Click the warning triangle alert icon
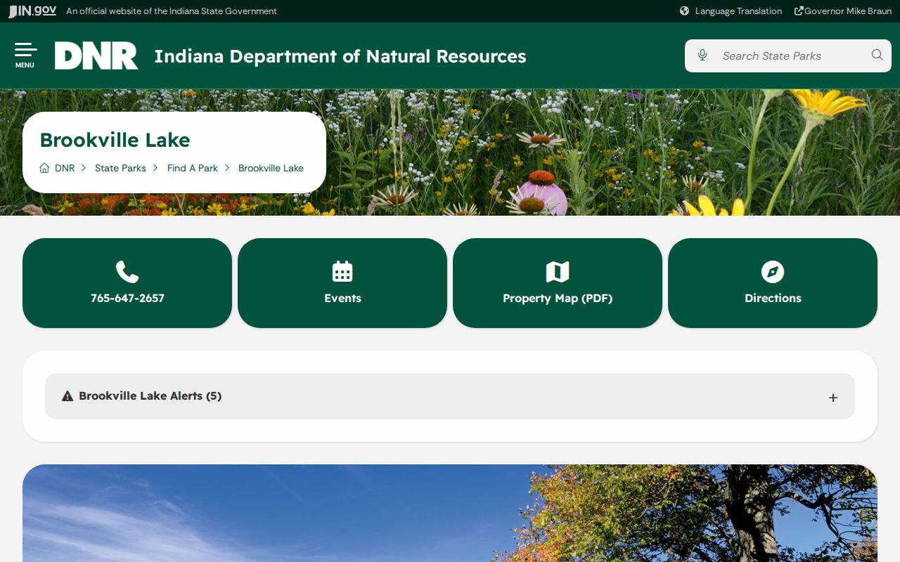The height and width of the screenshot is (562, 900). pos(67,396)
